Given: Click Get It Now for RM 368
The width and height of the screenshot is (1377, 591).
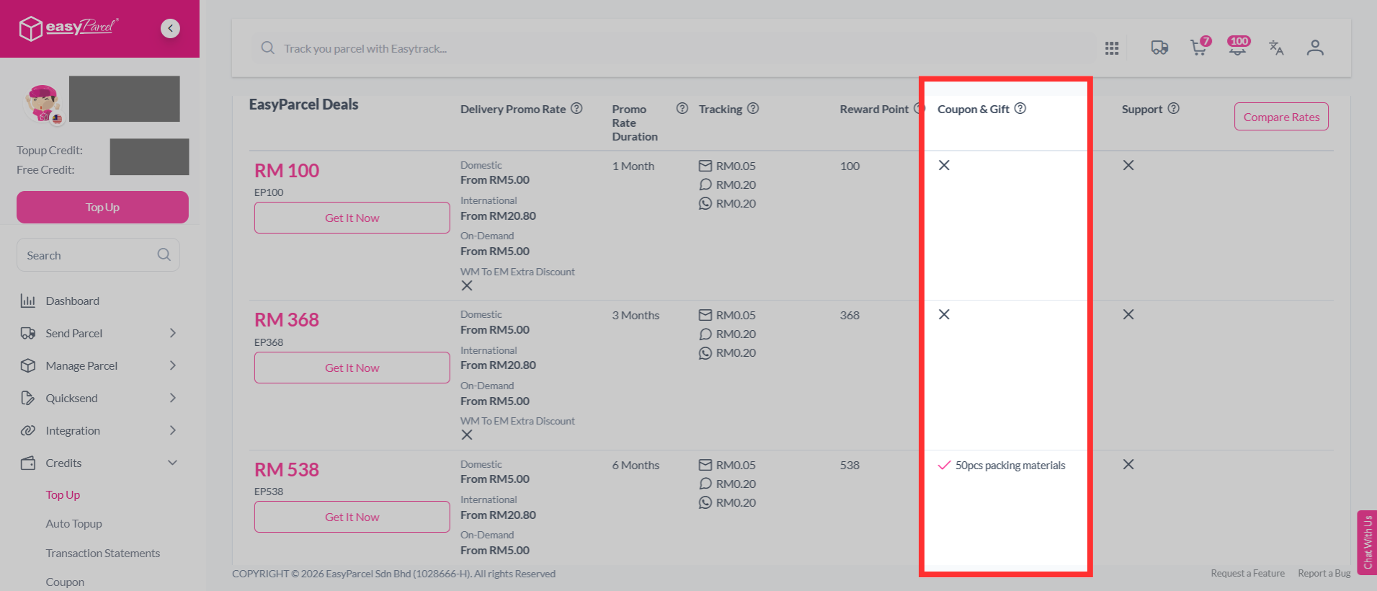Looking at the screenshot, I should pos(352,368).
